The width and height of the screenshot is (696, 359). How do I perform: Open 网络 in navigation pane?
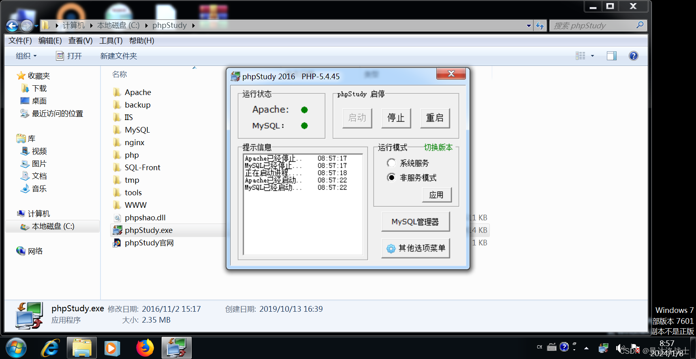30,251
